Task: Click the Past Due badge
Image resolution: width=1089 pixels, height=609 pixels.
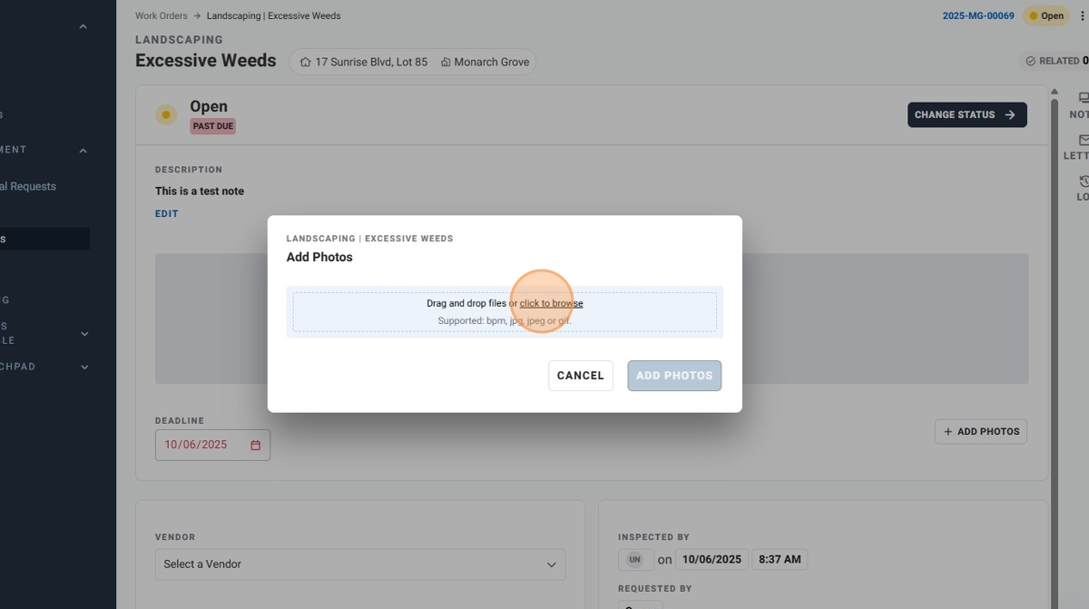Action: (x=212, y=126)
